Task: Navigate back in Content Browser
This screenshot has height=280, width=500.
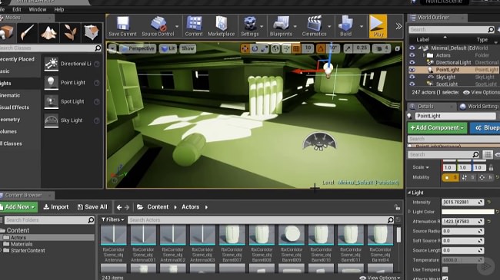Action: coord(119,207)
